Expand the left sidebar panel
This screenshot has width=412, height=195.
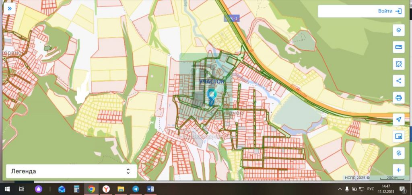[10, 8]
